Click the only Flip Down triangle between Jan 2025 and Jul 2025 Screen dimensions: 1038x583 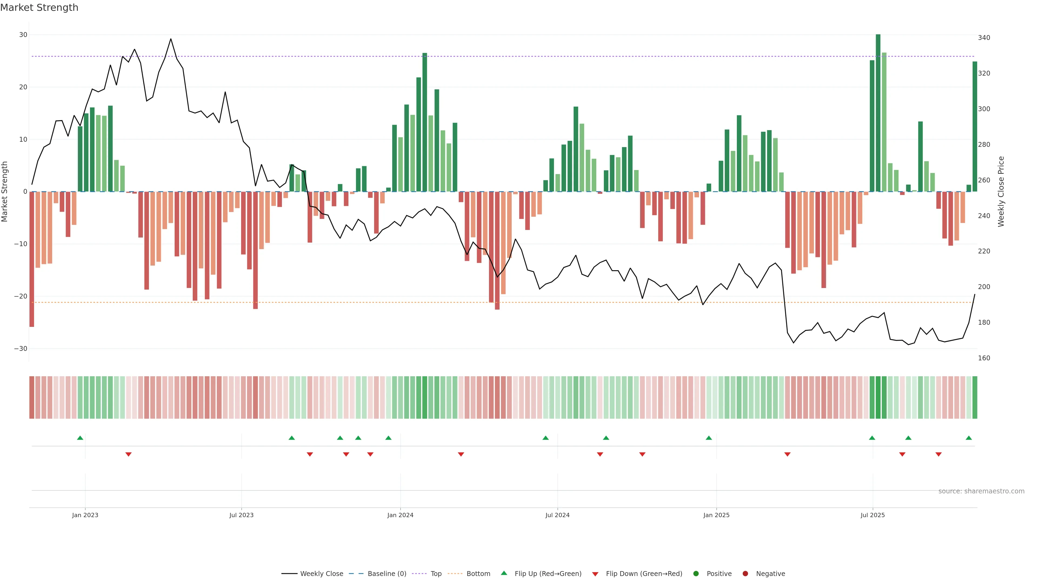[x=787, y=454]
